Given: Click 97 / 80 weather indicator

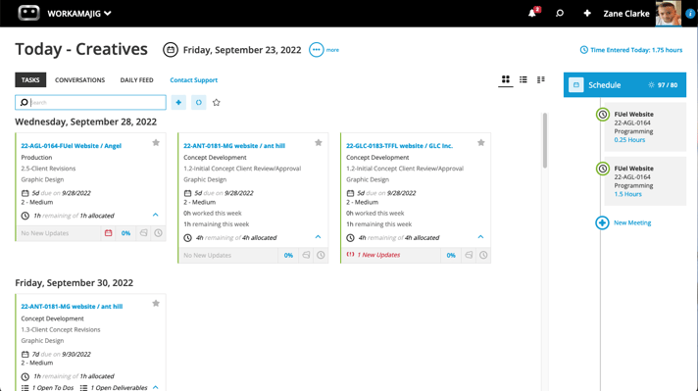Looking at the screenshot, I should pos(663,85).
